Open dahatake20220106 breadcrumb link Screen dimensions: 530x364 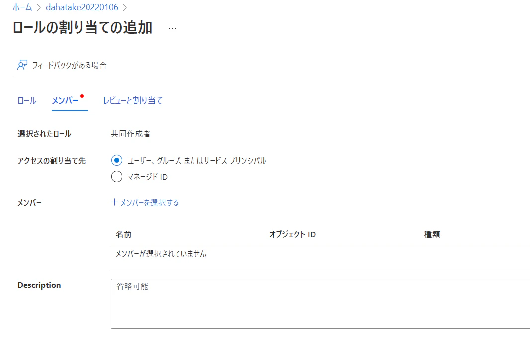pos(82,7)
